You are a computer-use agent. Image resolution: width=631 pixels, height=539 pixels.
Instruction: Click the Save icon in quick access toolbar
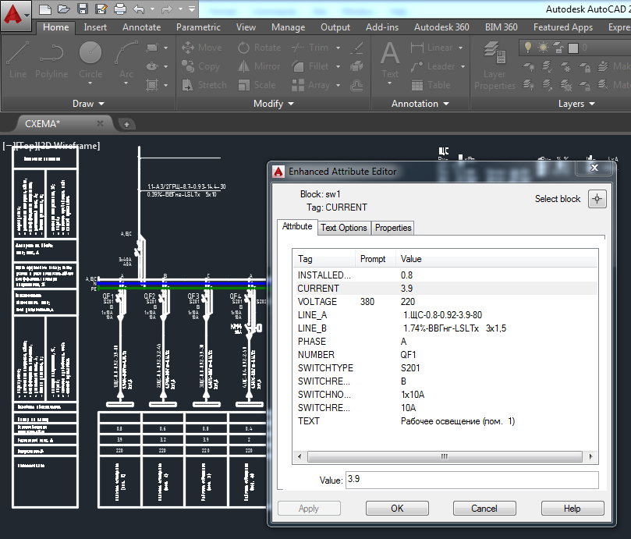click(83, 9)
